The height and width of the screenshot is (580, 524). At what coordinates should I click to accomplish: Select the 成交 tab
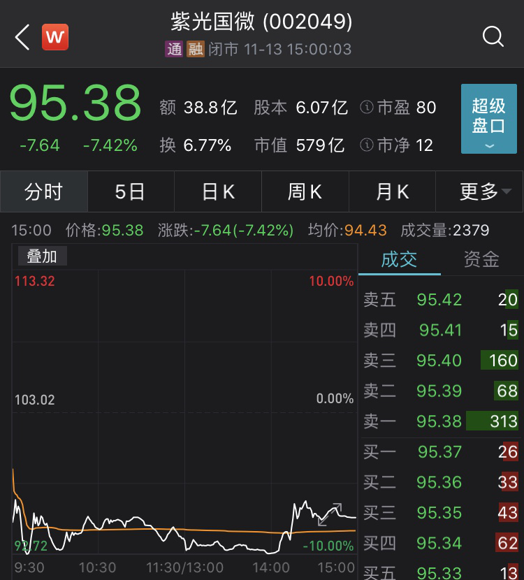(x=400, y=259)
